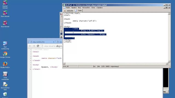Image resolution: width=175 pixels, height=98 pixels.
Task: Switch to the 3.php tab in AkelPad
Action: pyautogui.click(x=78, y=11)
